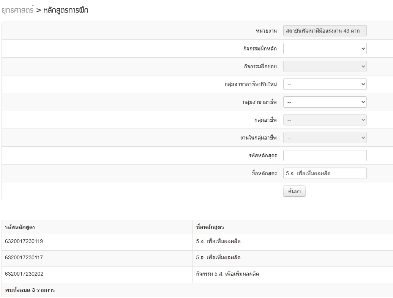Click course name in row 6320017230119
The image size is (393, 298).
click(218, 241)
